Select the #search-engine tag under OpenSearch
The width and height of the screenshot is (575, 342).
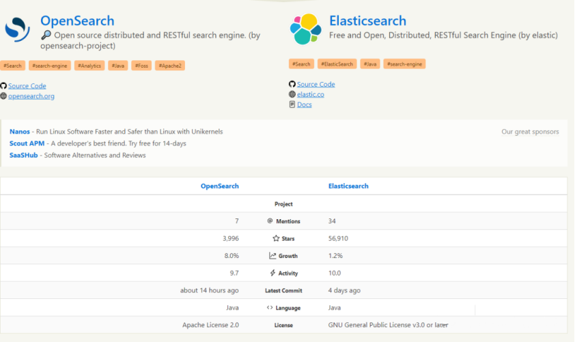pyautogui.click(x=49, y=66)
